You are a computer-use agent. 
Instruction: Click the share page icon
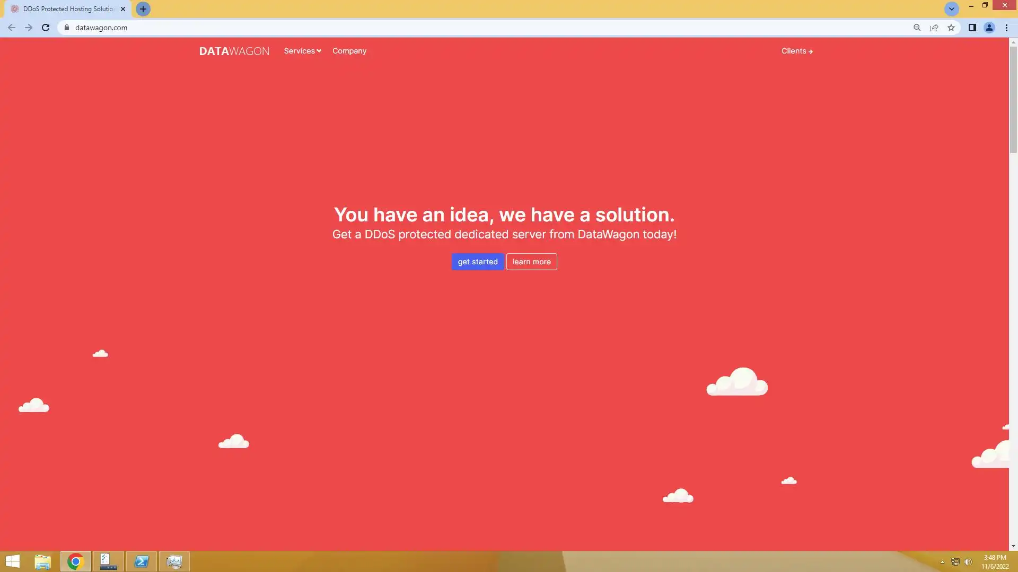[x=934, y=28]
